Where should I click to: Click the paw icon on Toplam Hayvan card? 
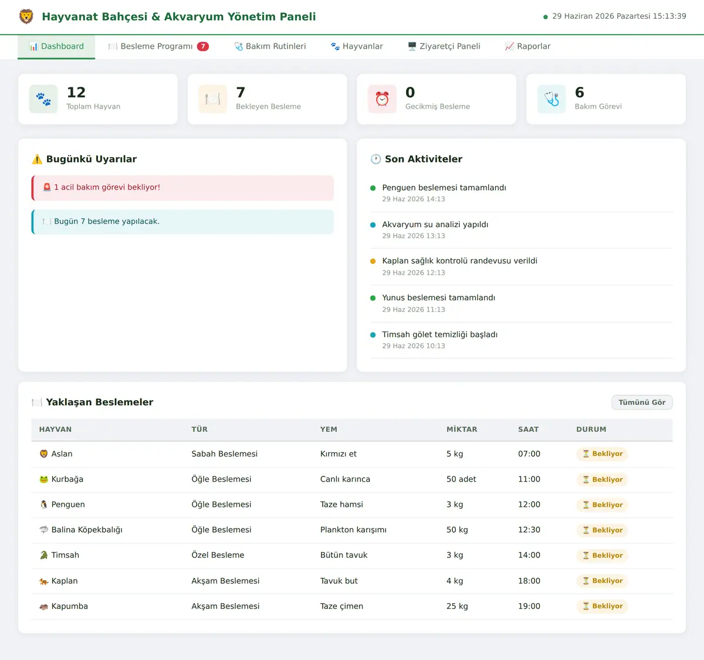pos(43,99)
